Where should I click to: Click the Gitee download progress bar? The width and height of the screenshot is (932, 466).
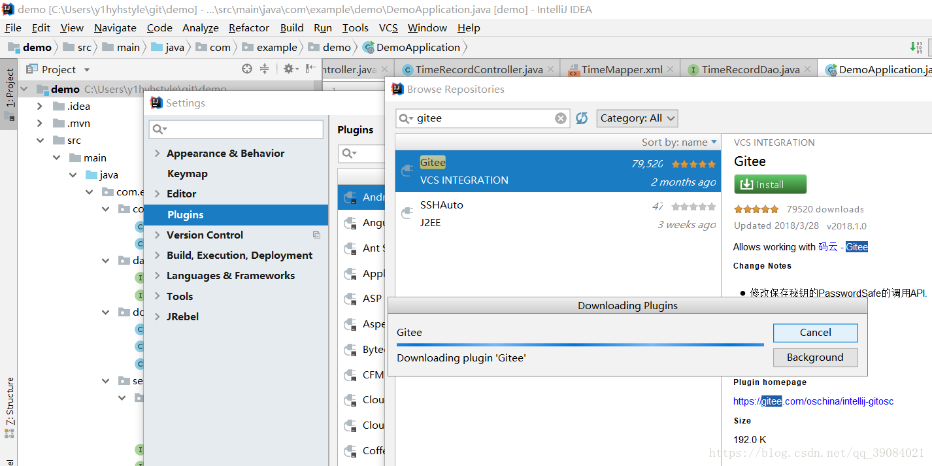[580, 344]
